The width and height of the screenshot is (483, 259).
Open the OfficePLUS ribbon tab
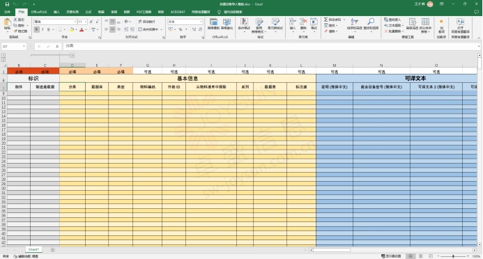[x=39, y=12]
